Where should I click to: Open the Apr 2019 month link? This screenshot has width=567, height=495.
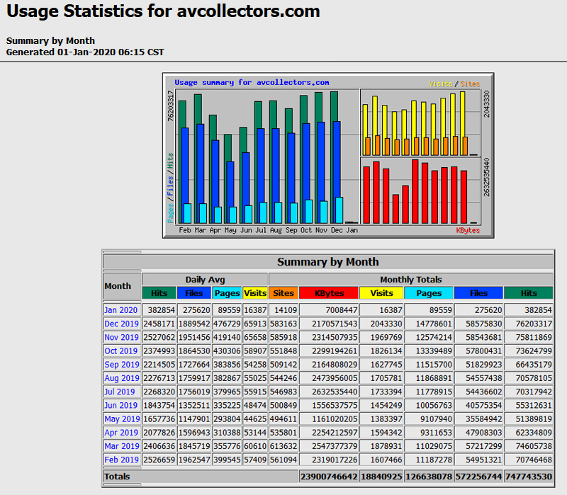[x=121, y=433]
